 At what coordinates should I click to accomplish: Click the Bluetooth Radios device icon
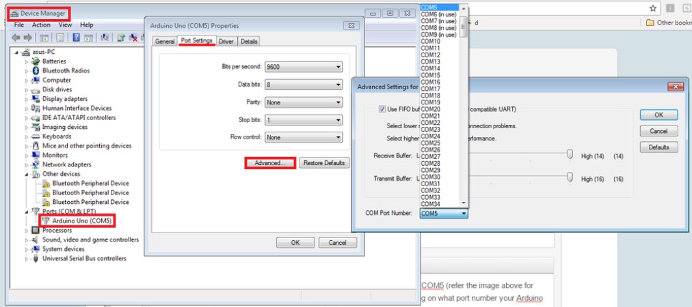coord(36,71)
